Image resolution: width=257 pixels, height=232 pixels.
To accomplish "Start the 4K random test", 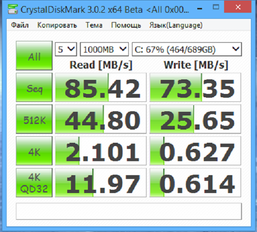I will pos(34,151).
